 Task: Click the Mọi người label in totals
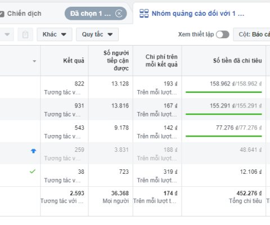116,201
